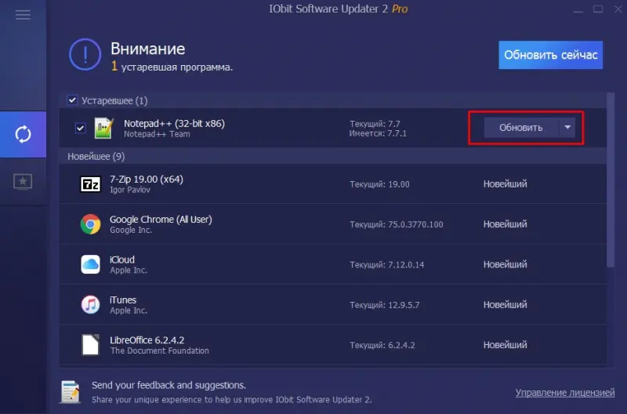The width and height of the screenshot is (627, 414).
Task: Click the iCloud app icon
Action: pos(90,264)
